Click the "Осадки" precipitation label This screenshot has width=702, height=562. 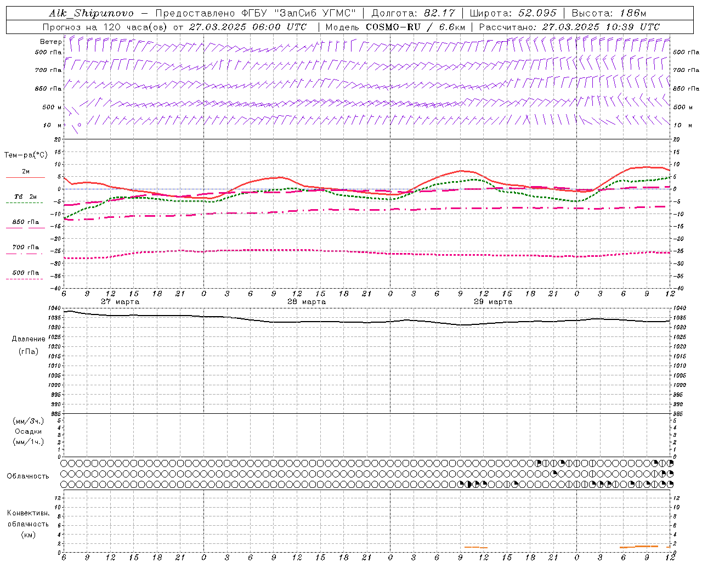tap(29, 431)
